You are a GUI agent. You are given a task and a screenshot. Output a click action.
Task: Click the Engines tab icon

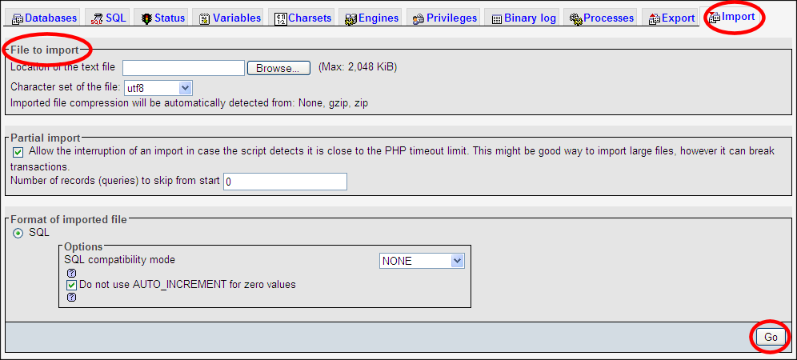click(350, 19)
